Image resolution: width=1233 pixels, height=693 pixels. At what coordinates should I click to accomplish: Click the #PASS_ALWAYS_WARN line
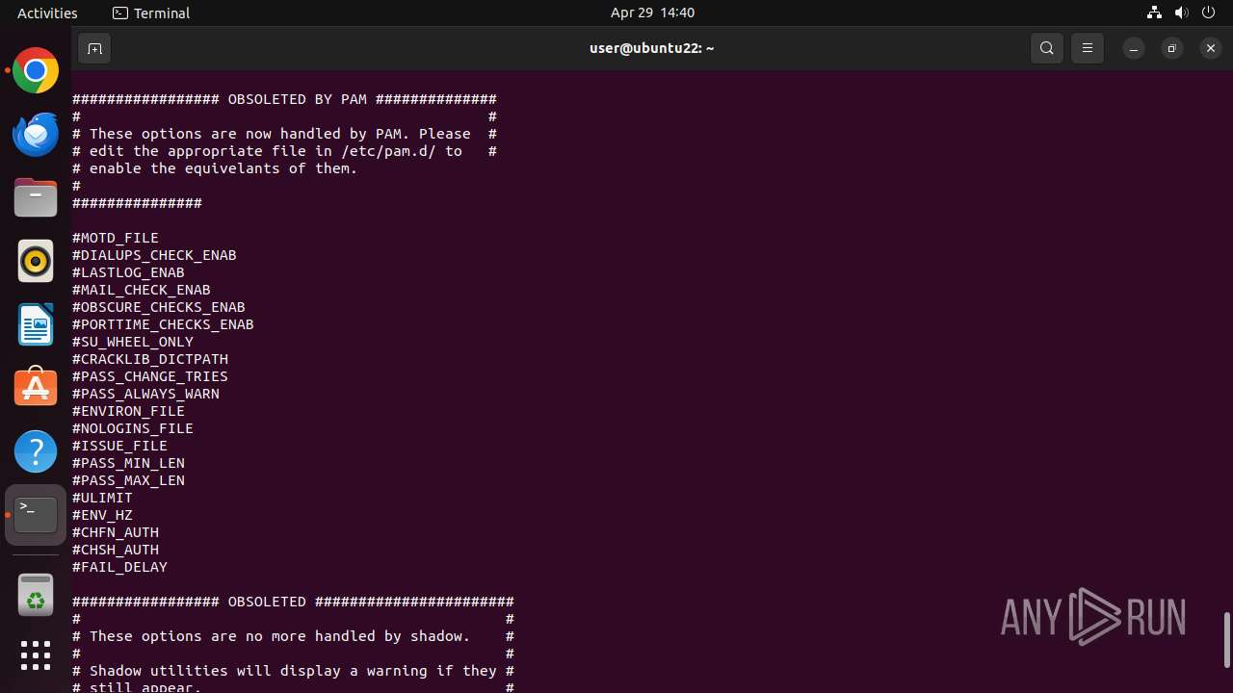[145, 394]
